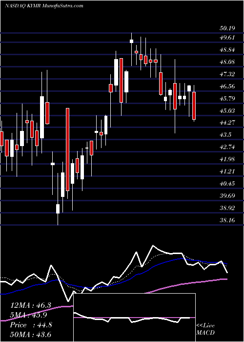The height and width of the screenshot is (342, 244).
Task: Select the 44.27 price axis label
Action: (x=227, y=123)
